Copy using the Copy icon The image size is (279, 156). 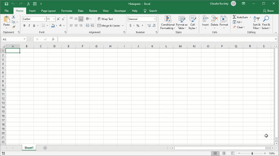(x=14, y=22)
